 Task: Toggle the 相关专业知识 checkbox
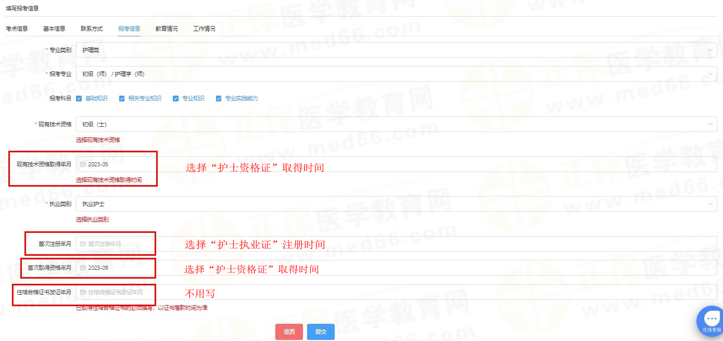tap(122, 98)
